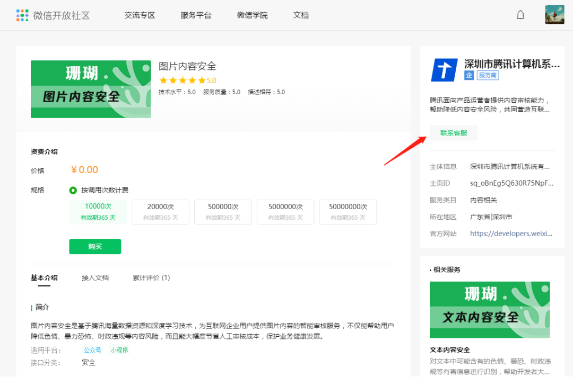Viewport: 573px width, 377px height.
Task: Click the 相关服务 section heading
Action: tap(447, 270)
